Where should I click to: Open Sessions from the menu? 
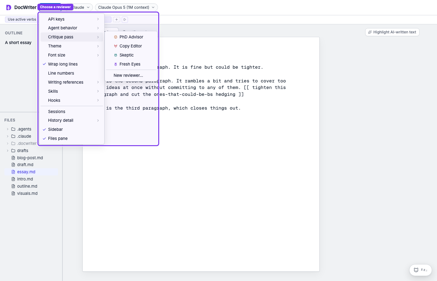72,111
